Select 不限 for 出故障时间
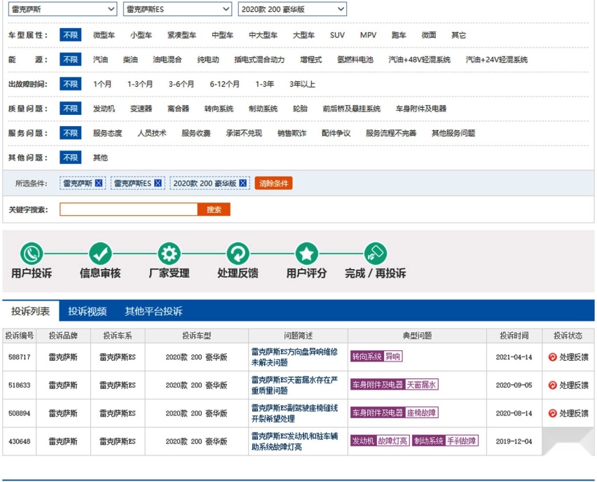 coord(71,84)
